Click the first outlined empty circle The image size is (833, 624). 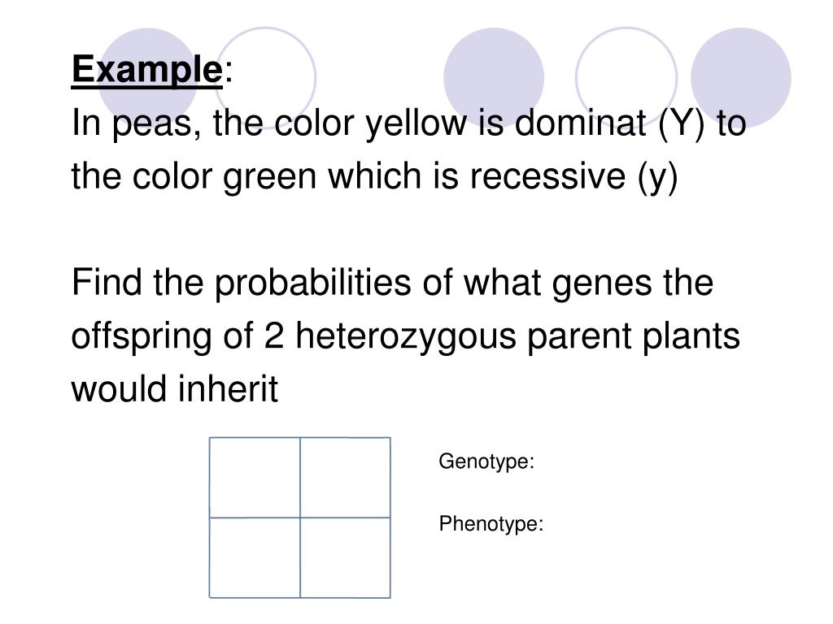[265, 78]
